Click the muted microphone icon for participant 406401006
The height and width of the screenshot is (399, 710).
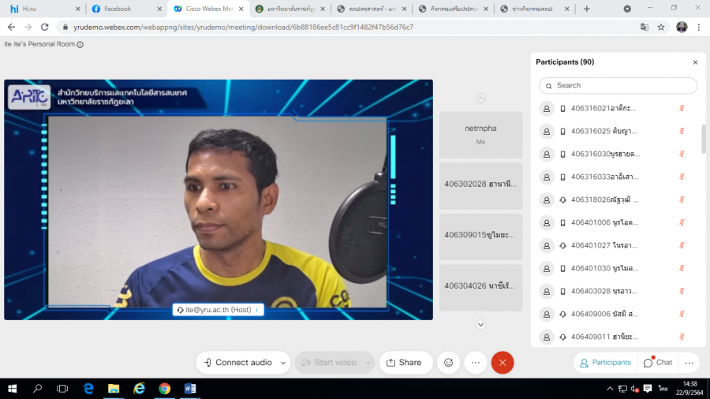682,222
